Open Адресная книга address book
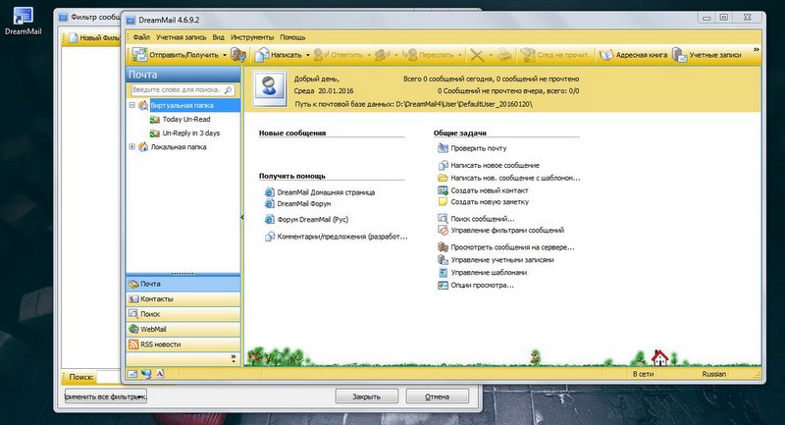Screen dimensions: 785x425 click(x=633, y=55)
